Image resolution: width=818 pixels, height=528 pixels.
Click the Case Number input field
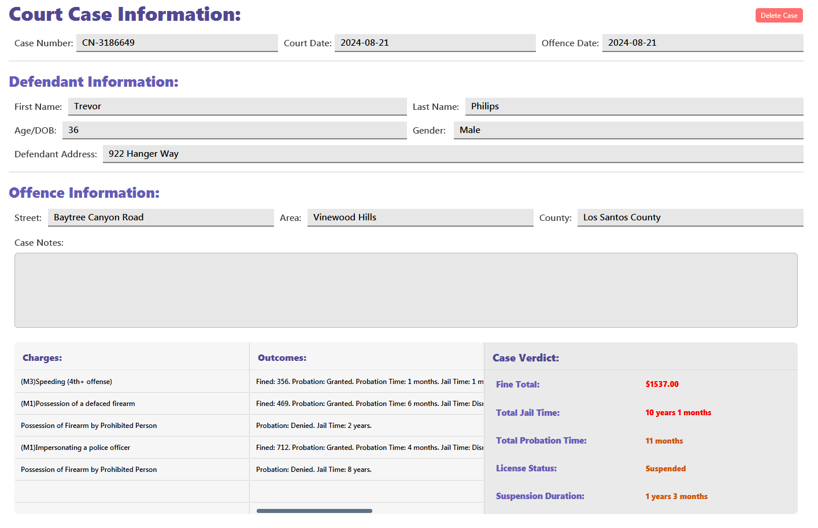click(176, 43)
